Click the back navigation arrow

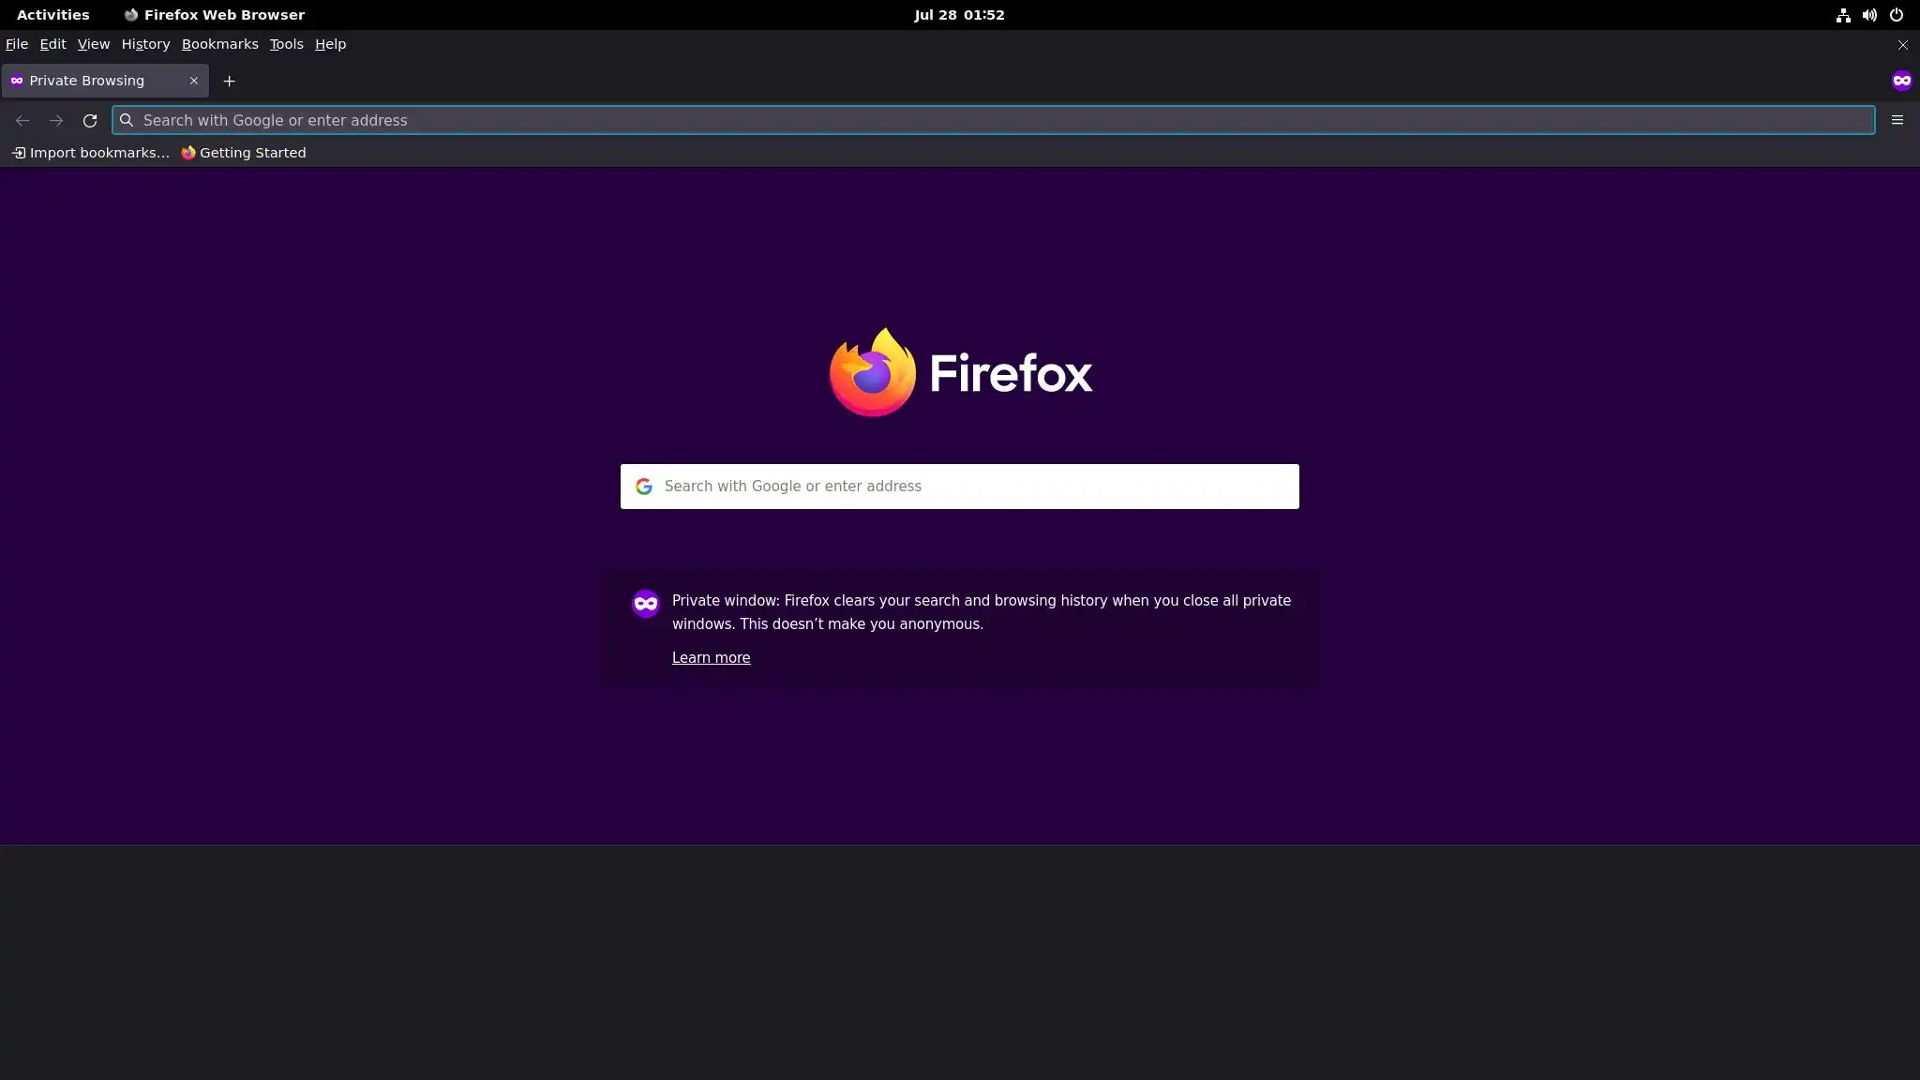22,120
